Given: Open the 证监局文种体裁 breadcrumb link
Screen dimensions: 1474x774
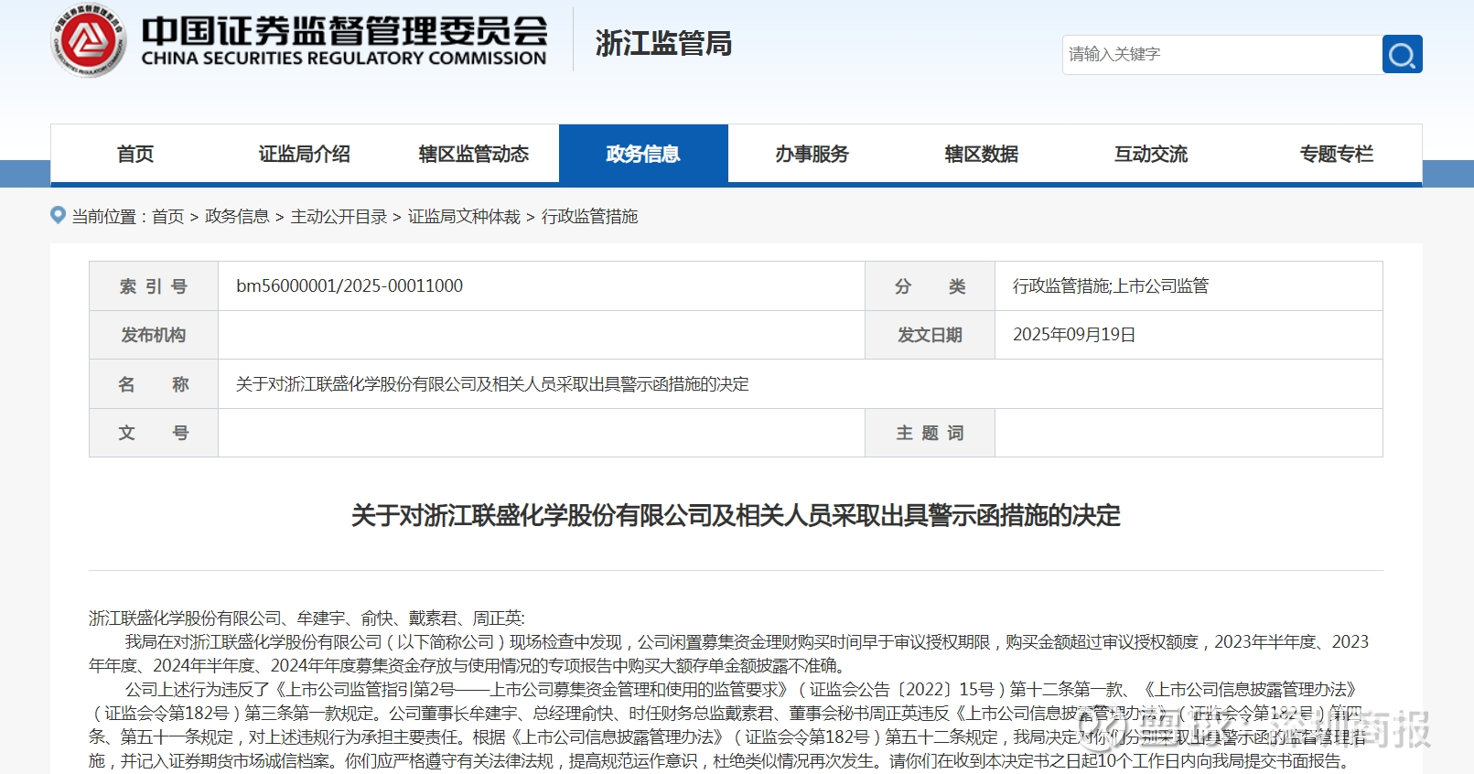Looking at the screenshot, I should point(464,217).
